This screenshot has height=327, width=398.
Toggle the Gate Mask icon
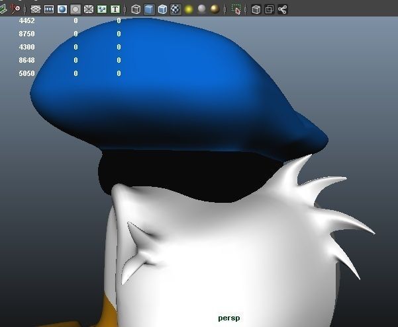click(75, 9)
